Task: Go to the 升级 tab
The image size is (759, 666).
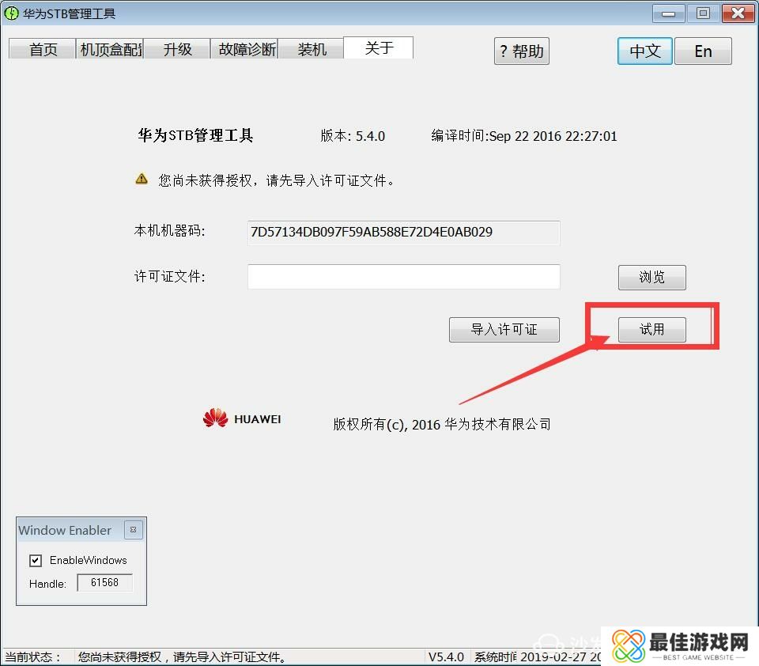Action: click(177, 49)
